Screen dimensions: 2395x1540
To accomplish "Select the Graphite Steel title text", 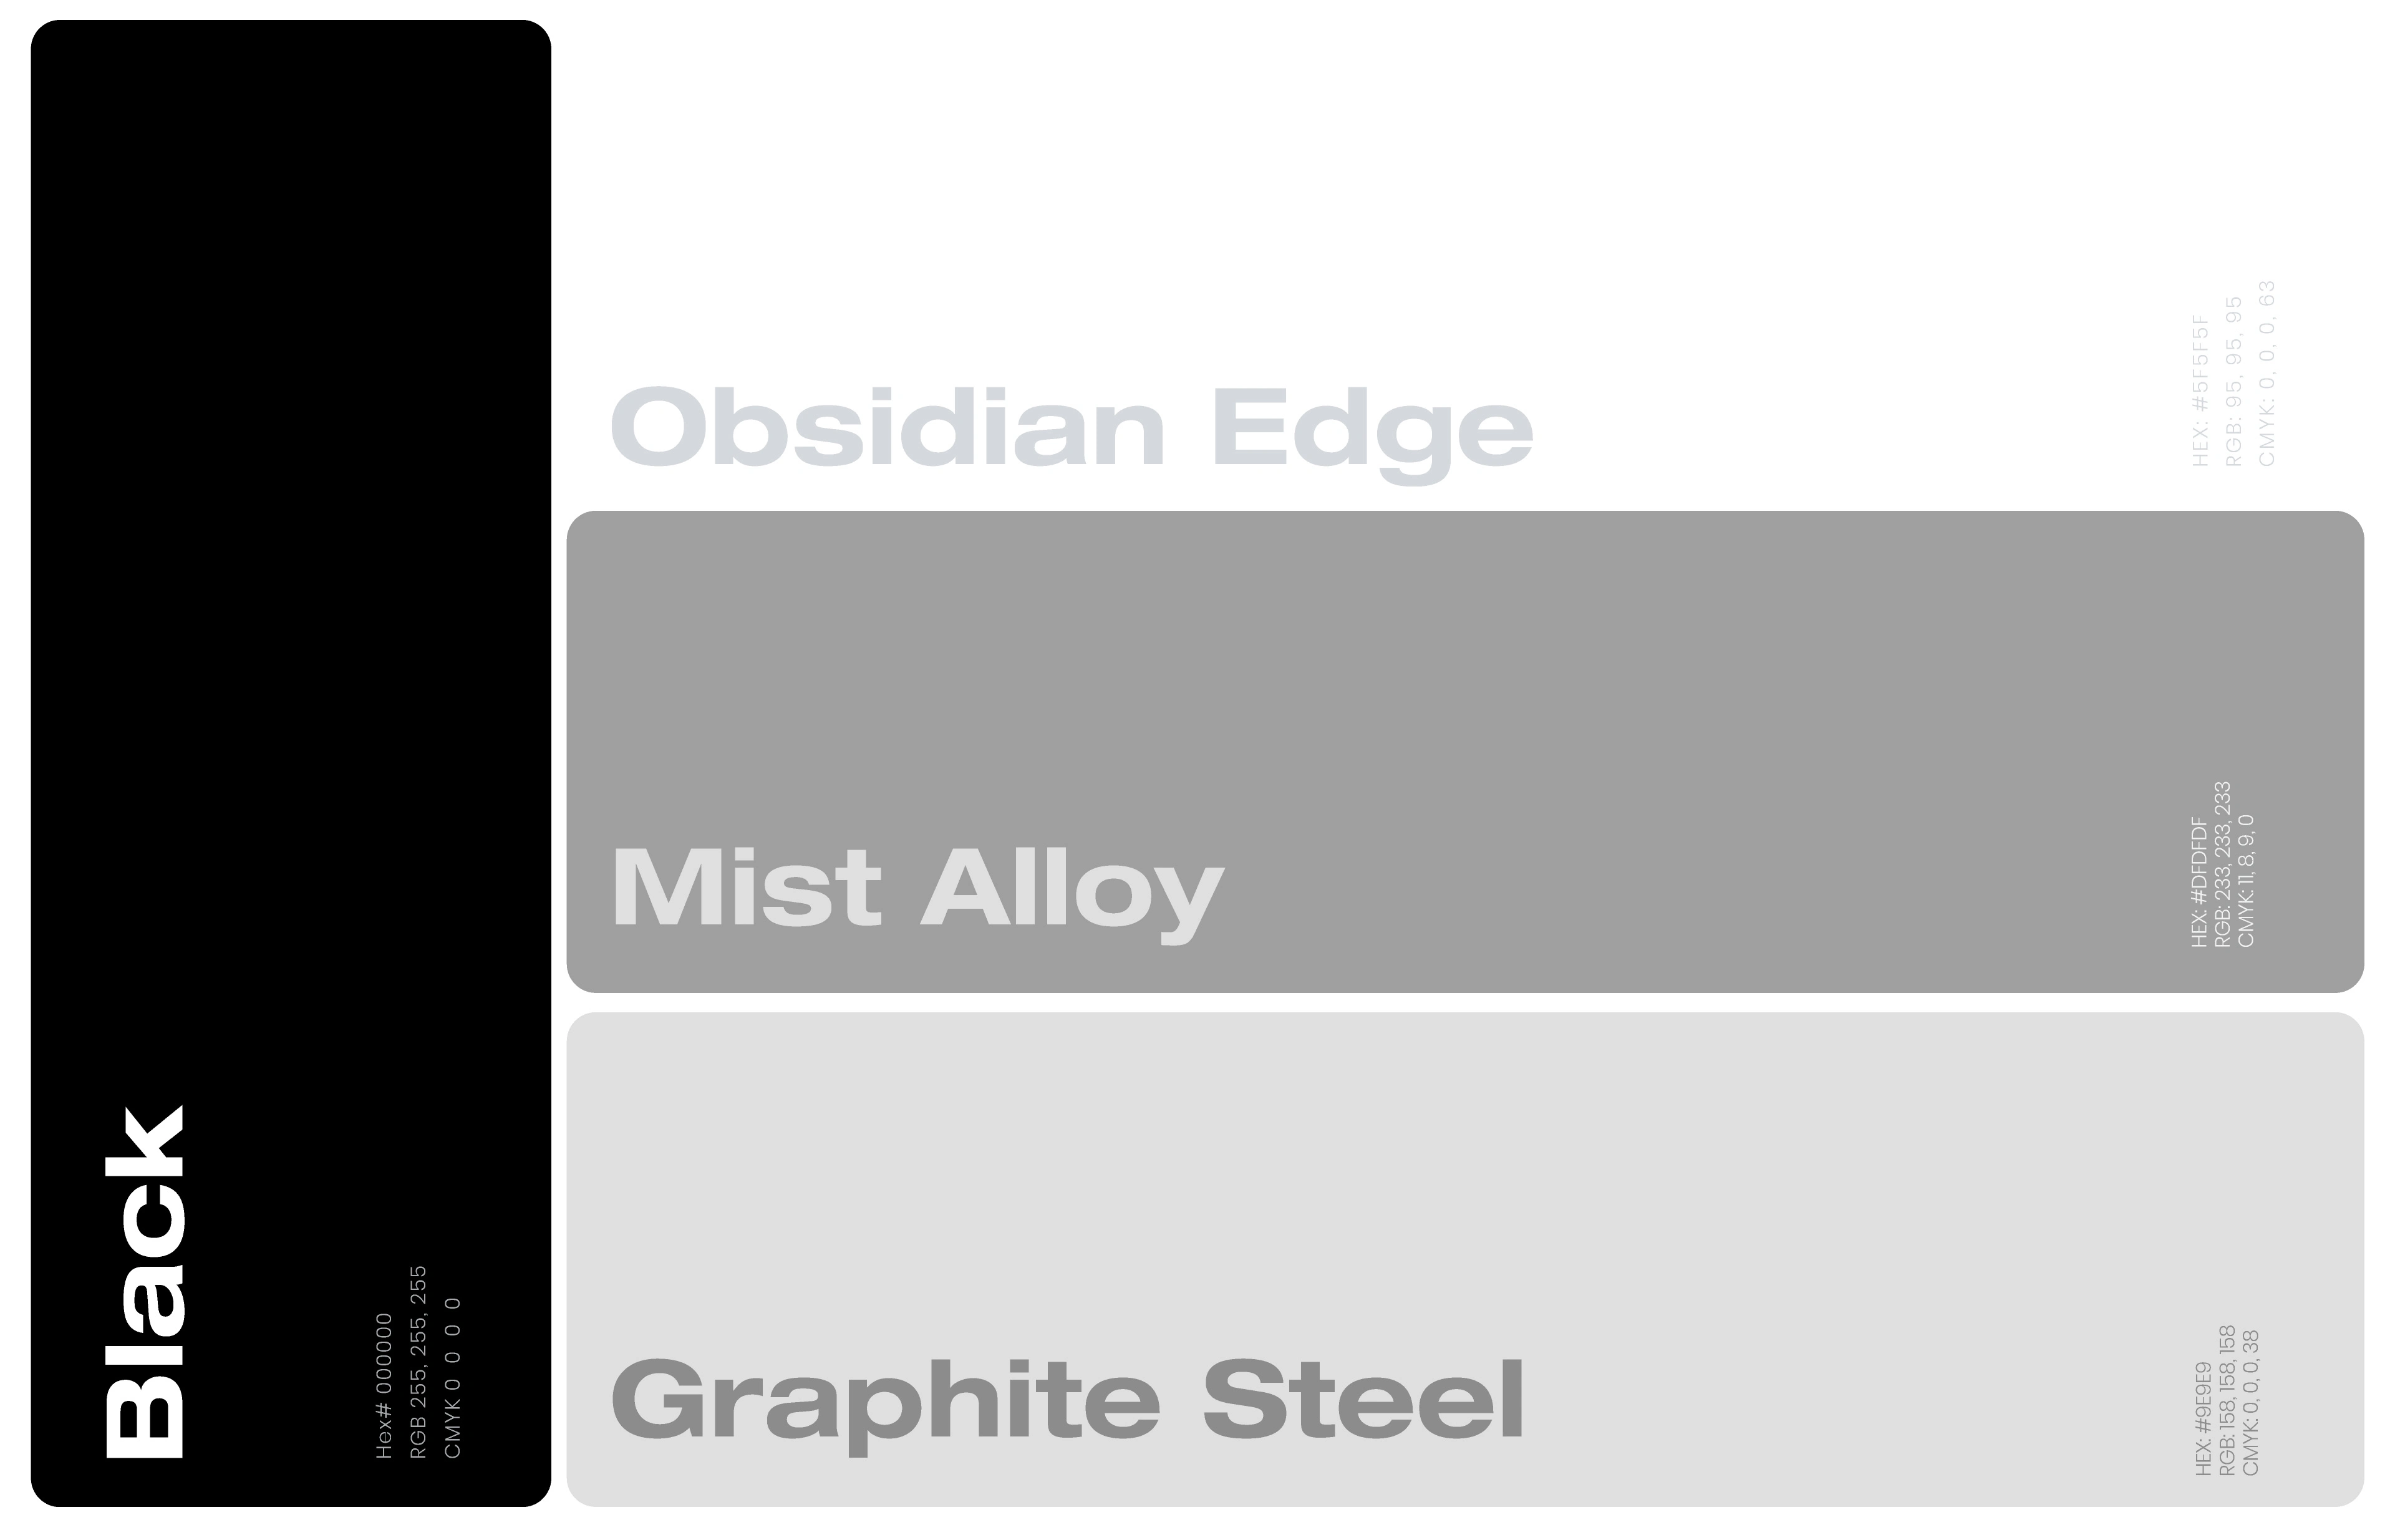I will [1066, 1402].
